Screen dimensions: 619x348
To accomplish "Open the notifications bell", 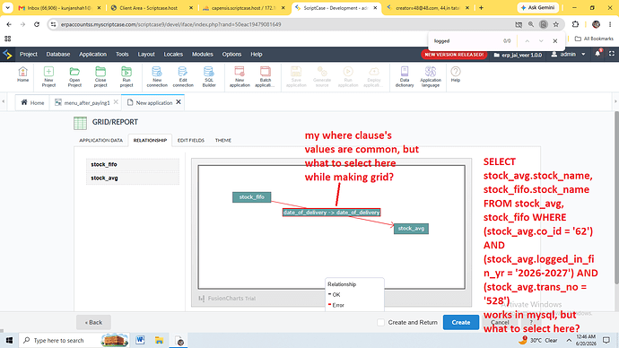I will 597,54.
